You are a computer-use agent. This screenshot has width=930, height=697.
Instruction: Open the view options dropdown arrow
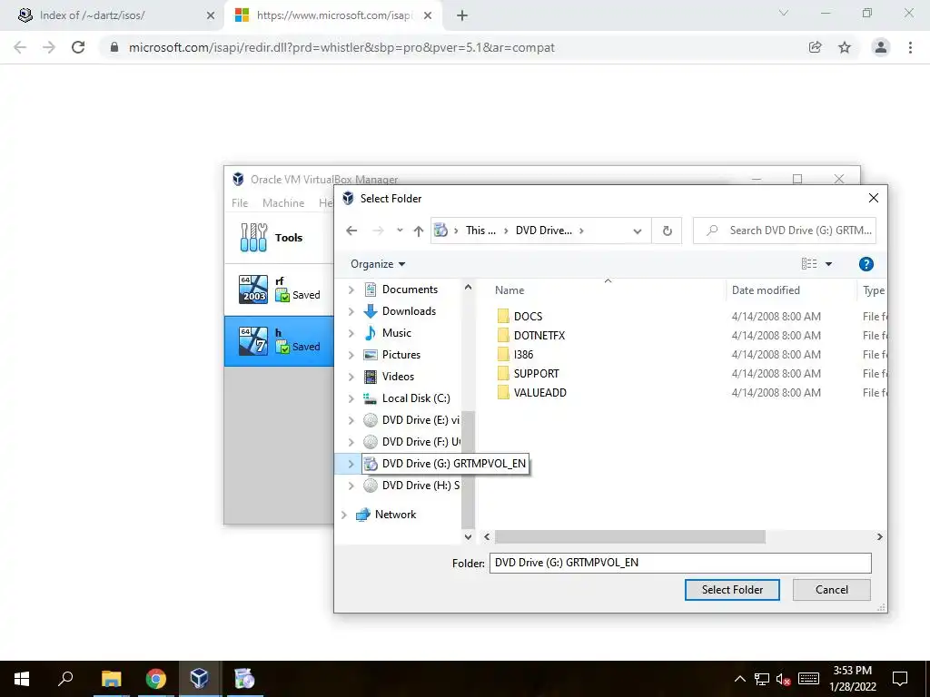coord(828,264)
